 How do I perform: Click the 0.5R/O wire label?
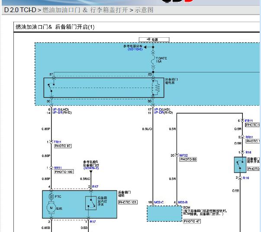click(x=85, y=179)
